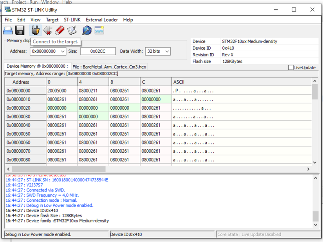Open the Address dropdown arrow

coord(63,51)
